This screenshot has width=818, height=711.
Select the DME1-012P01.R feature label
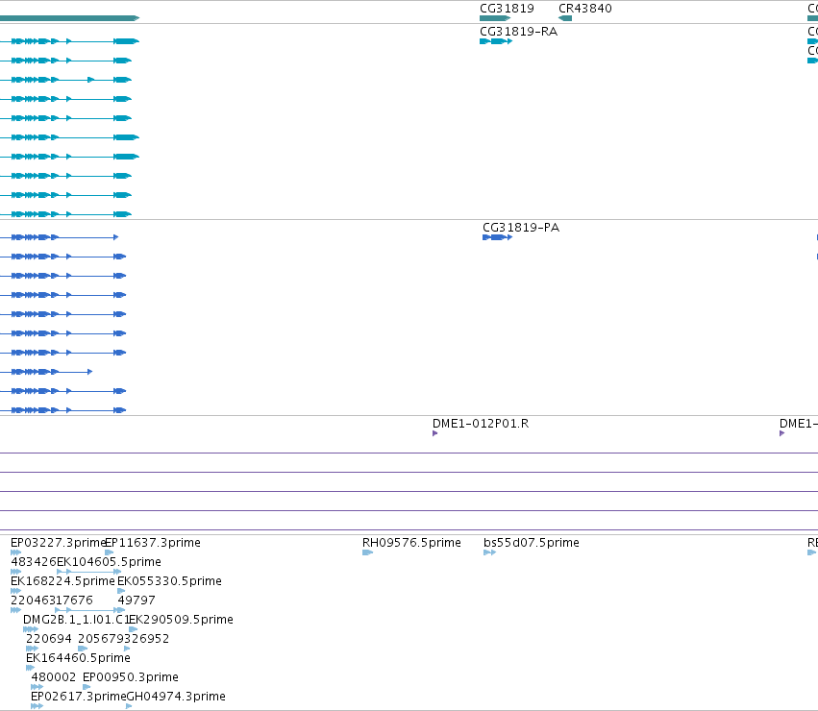click(481, 424)
